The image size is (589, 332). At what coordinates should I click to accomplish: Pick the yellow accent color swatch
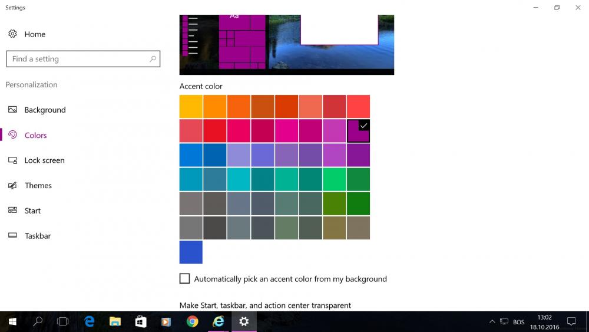[x=191, y=107]
